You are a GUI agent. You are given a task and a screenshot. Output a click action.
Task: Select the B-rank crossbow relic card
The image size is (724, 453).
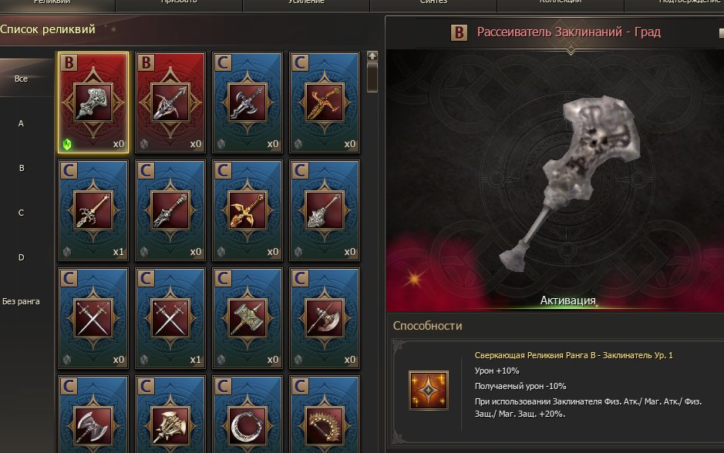click(170, 102)
